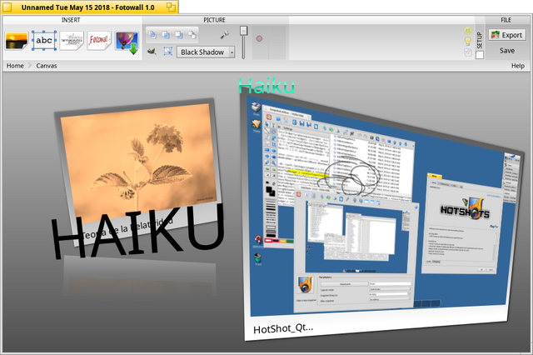The width and height of the screenshot is (533, 355).
Task: Open the Black Shadow frame dropdown
Action: pyautogui.click(x=206, y=52)
